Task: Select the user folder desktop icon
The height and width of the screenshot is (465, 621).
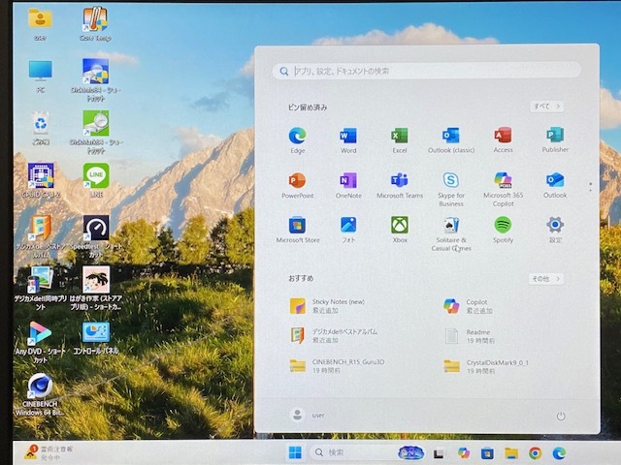Action: coord(40,23)
